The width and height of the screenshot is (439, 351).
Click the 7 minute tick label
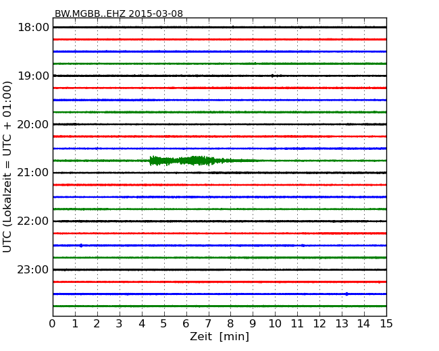tap(208, 324)
